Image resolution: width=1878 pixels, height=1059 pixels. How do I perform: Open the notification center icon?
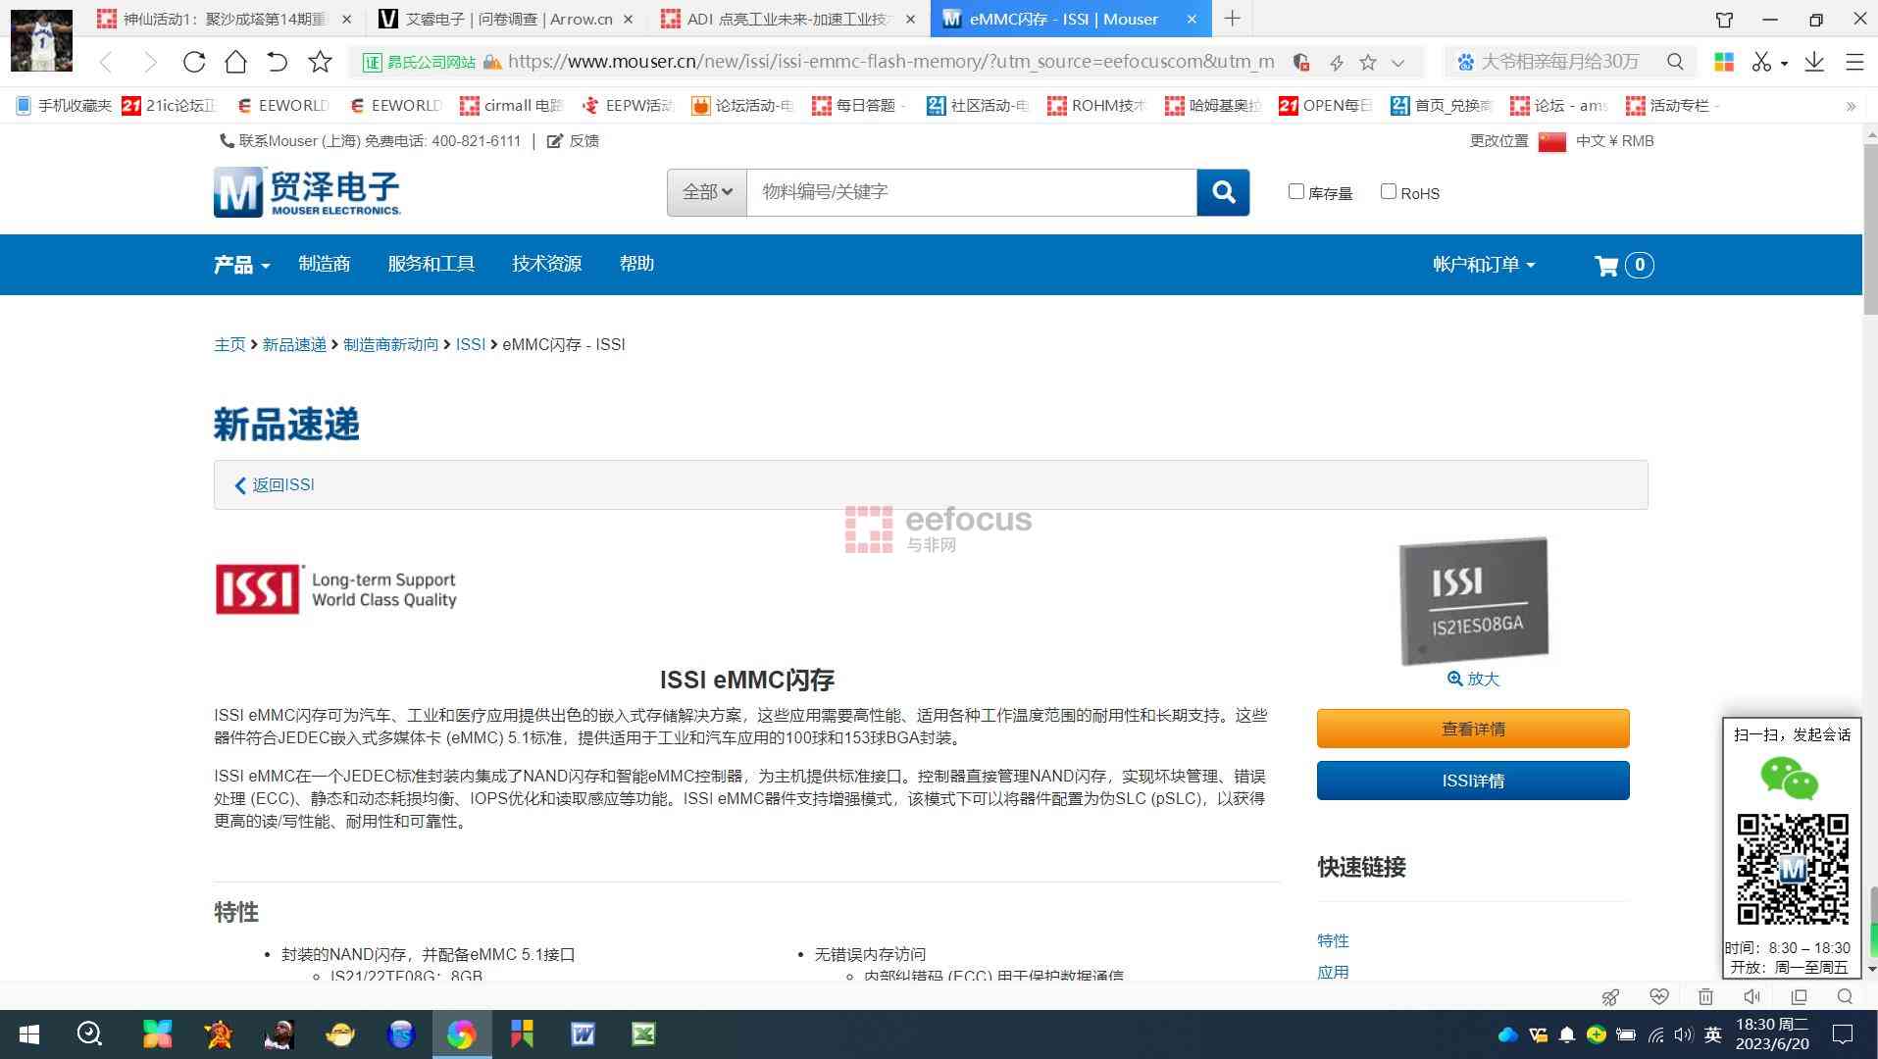pos(1843,1034)
